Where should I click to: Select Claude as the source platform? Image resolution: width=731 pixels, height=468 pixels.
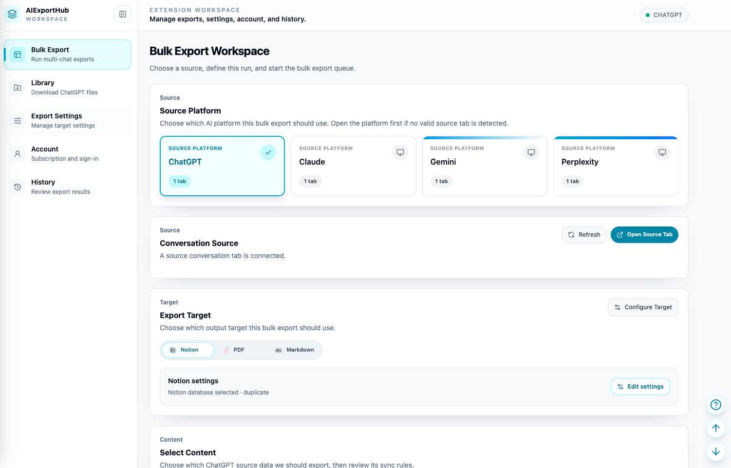point(354,166)
